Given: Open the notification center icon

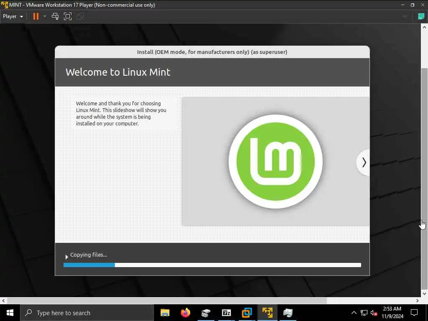Looking at the screenshot, I should [414, 313].
